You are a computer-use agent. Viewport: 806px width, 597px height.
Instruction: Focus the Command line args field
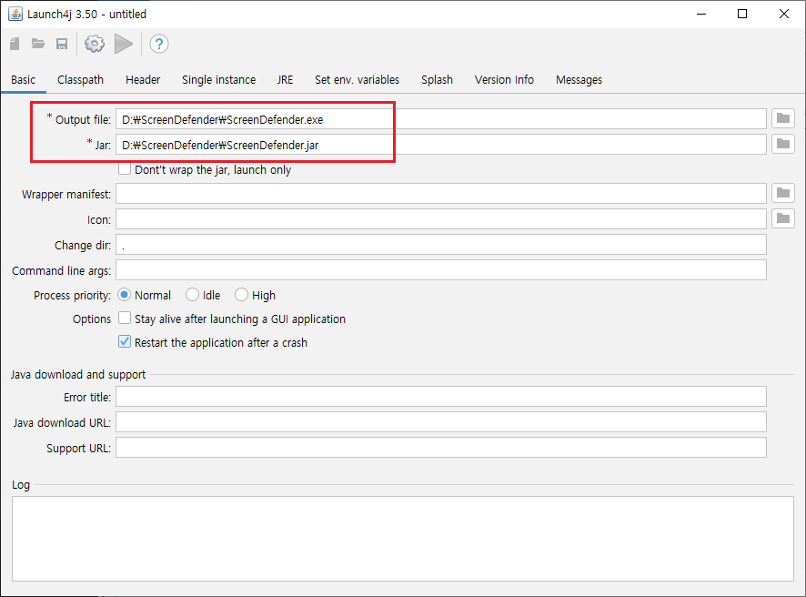pos(441,270)
